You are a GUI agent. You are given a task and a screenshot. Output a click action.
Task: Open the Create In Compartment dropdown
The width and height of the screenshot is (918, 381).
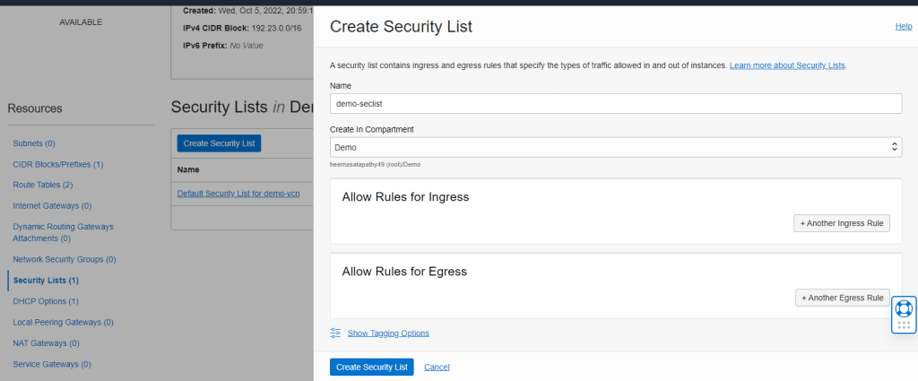(x=615, y=146)
